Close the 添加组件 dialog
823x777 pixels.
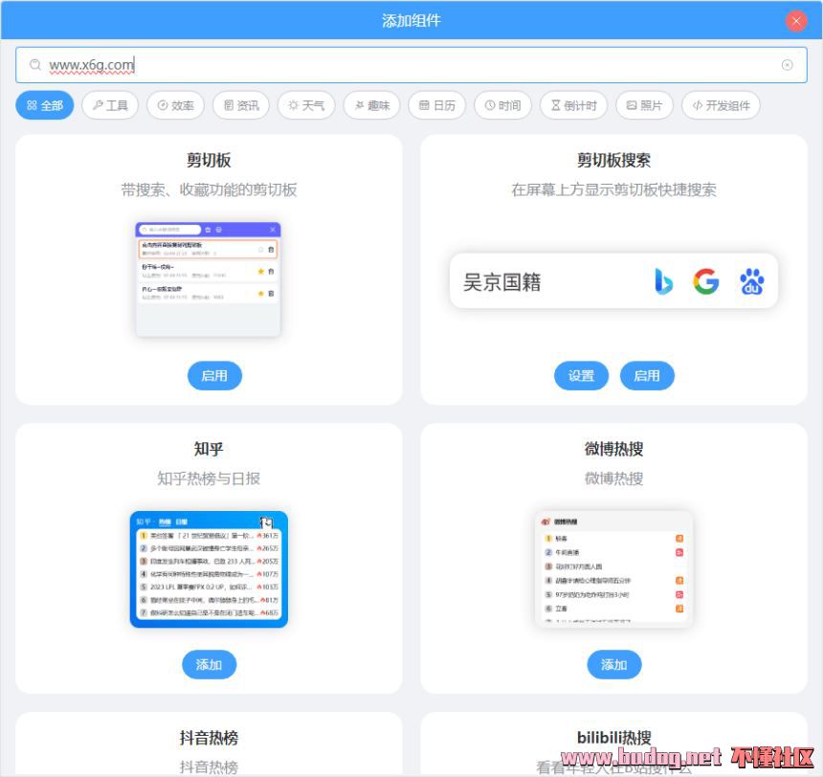[795, 21]
